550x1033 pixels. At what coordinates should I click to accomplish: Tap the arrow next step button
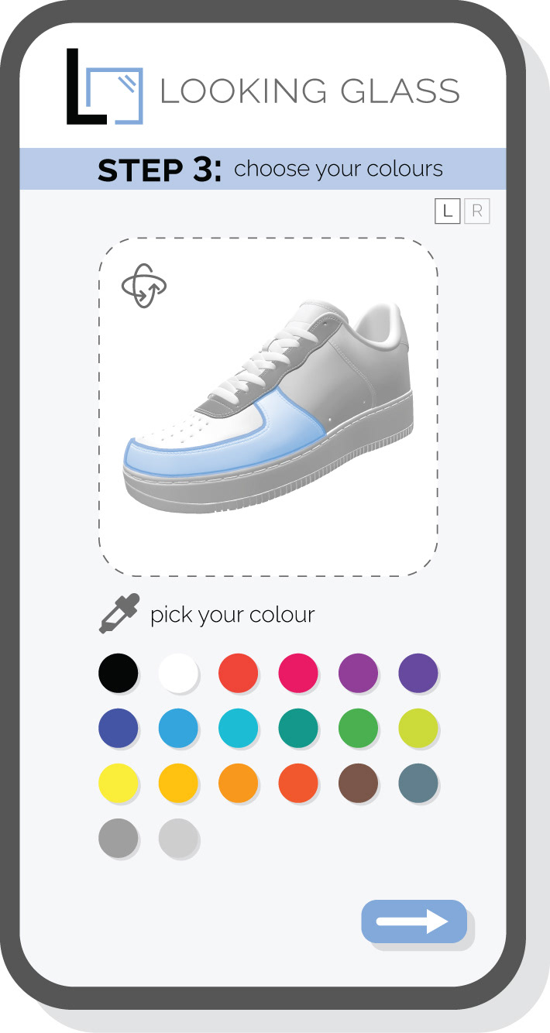[x=414, y=921]
